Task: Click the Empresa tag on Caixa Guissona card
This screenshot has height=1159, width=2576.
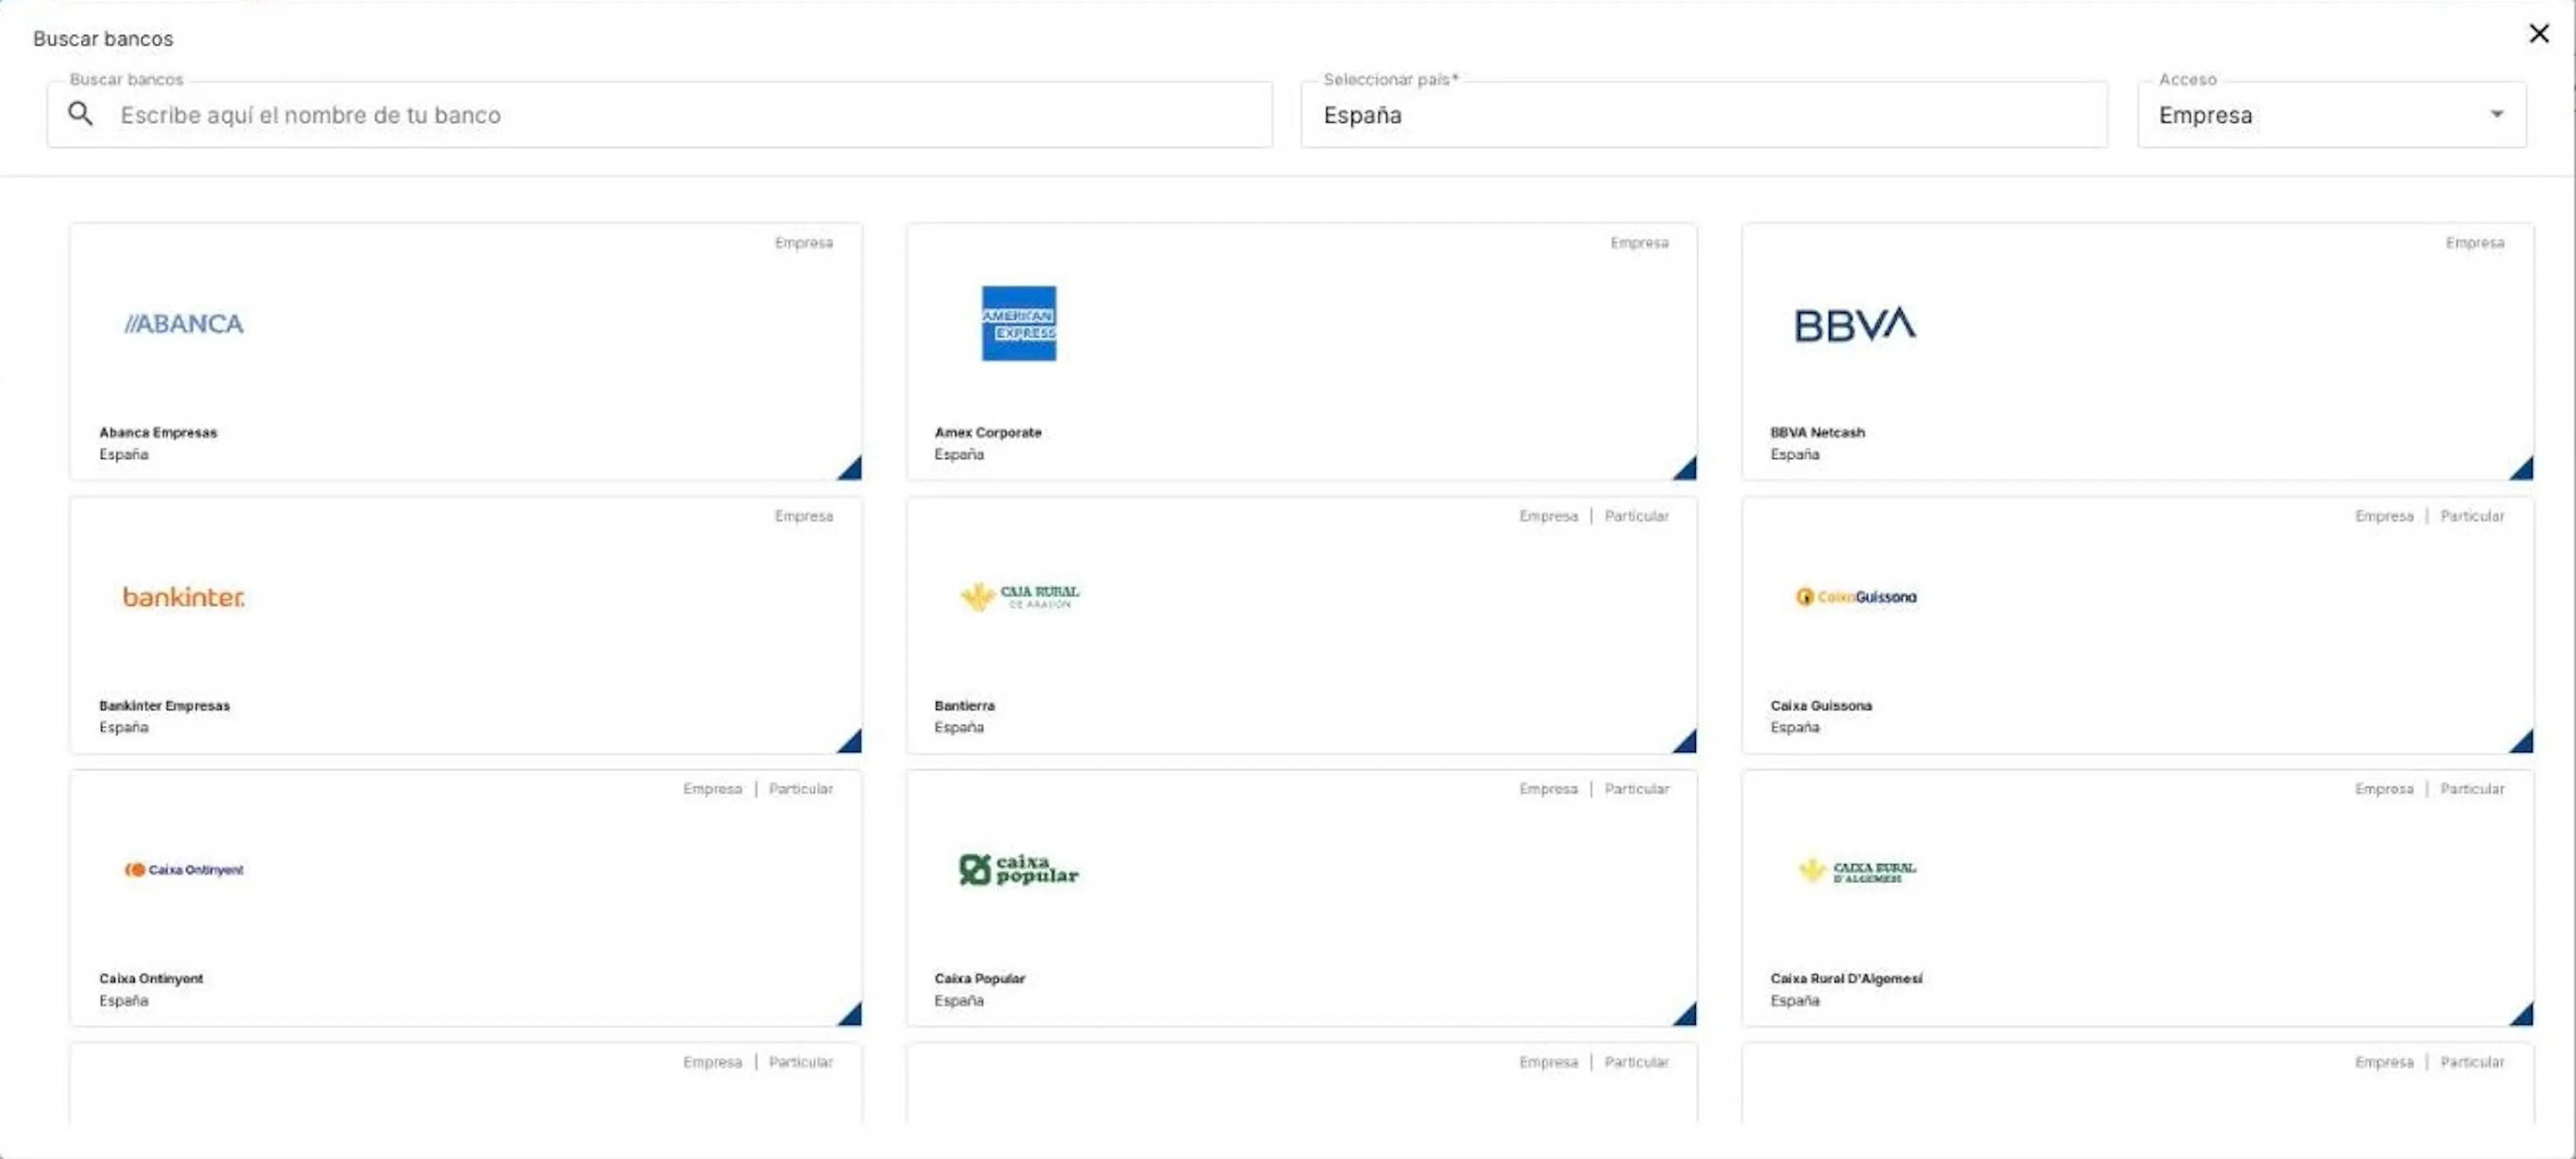Action: coord(2384,516)
